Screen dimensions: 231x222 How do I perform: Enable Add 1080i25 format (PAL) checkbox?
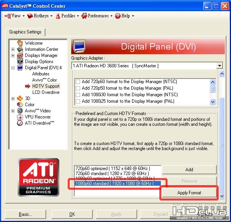point(78,101)
